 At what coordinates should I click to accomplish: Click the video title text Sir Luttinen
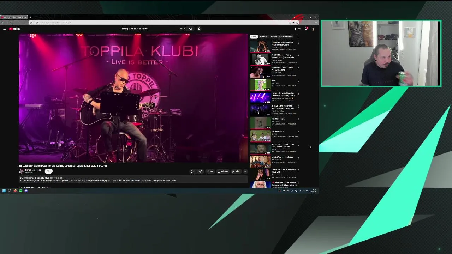63,165
